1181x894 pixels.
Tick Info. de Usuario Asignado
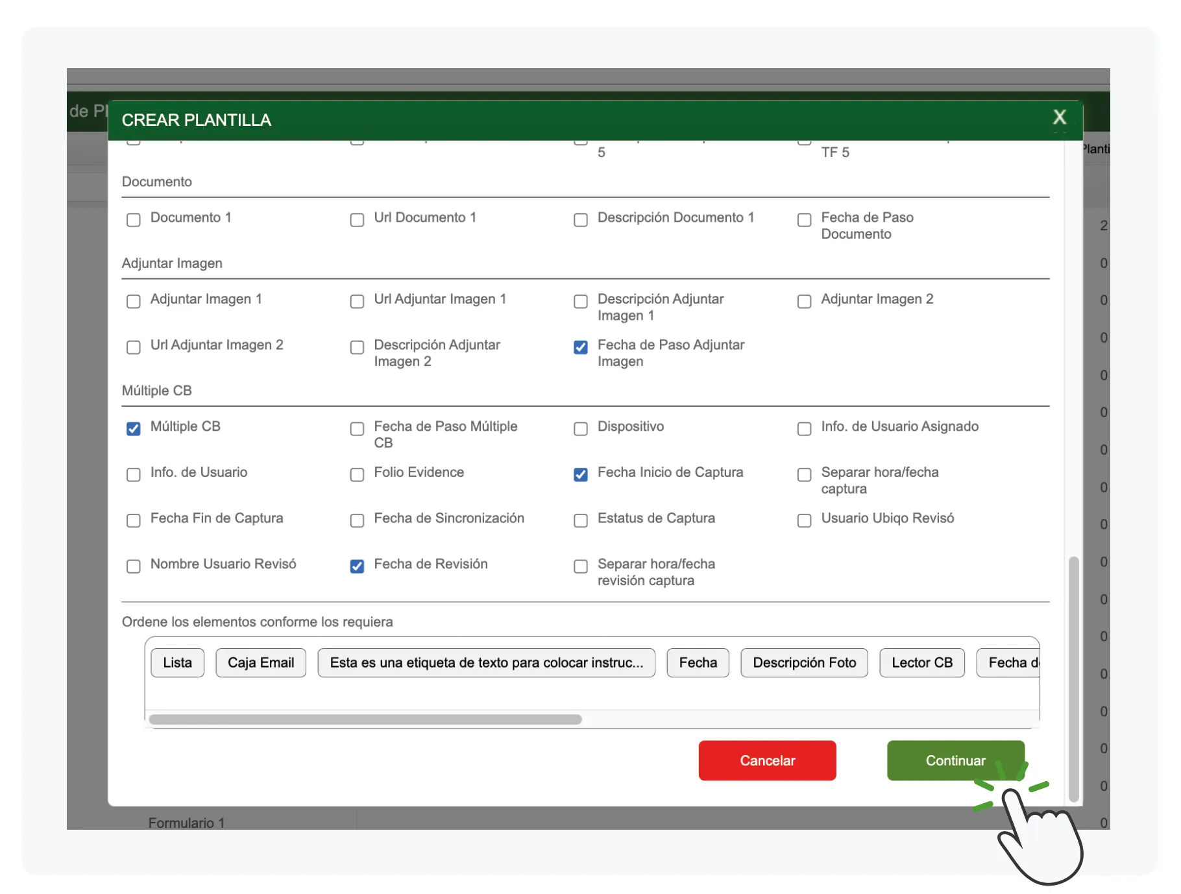[804, 429]
